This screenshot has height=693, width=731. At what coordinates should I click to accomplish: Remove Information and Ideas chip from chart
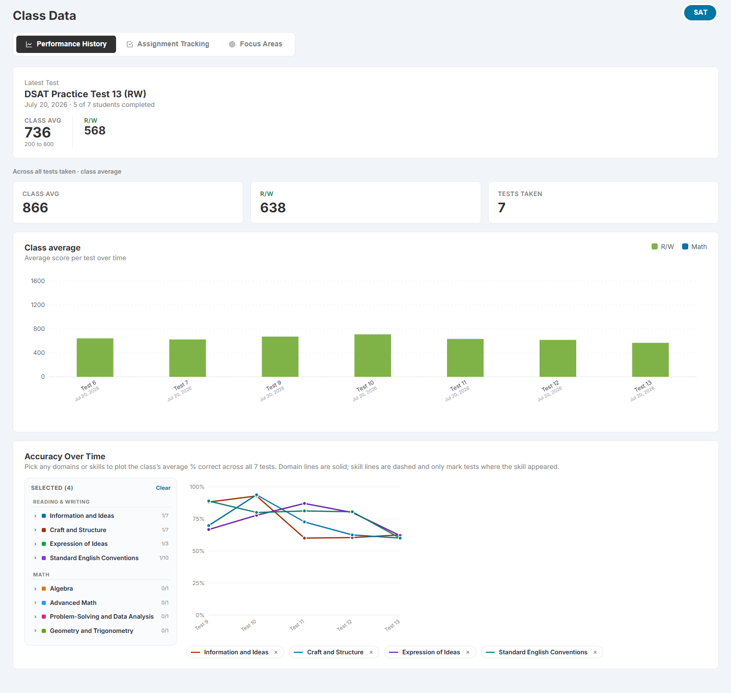[276, 652]
